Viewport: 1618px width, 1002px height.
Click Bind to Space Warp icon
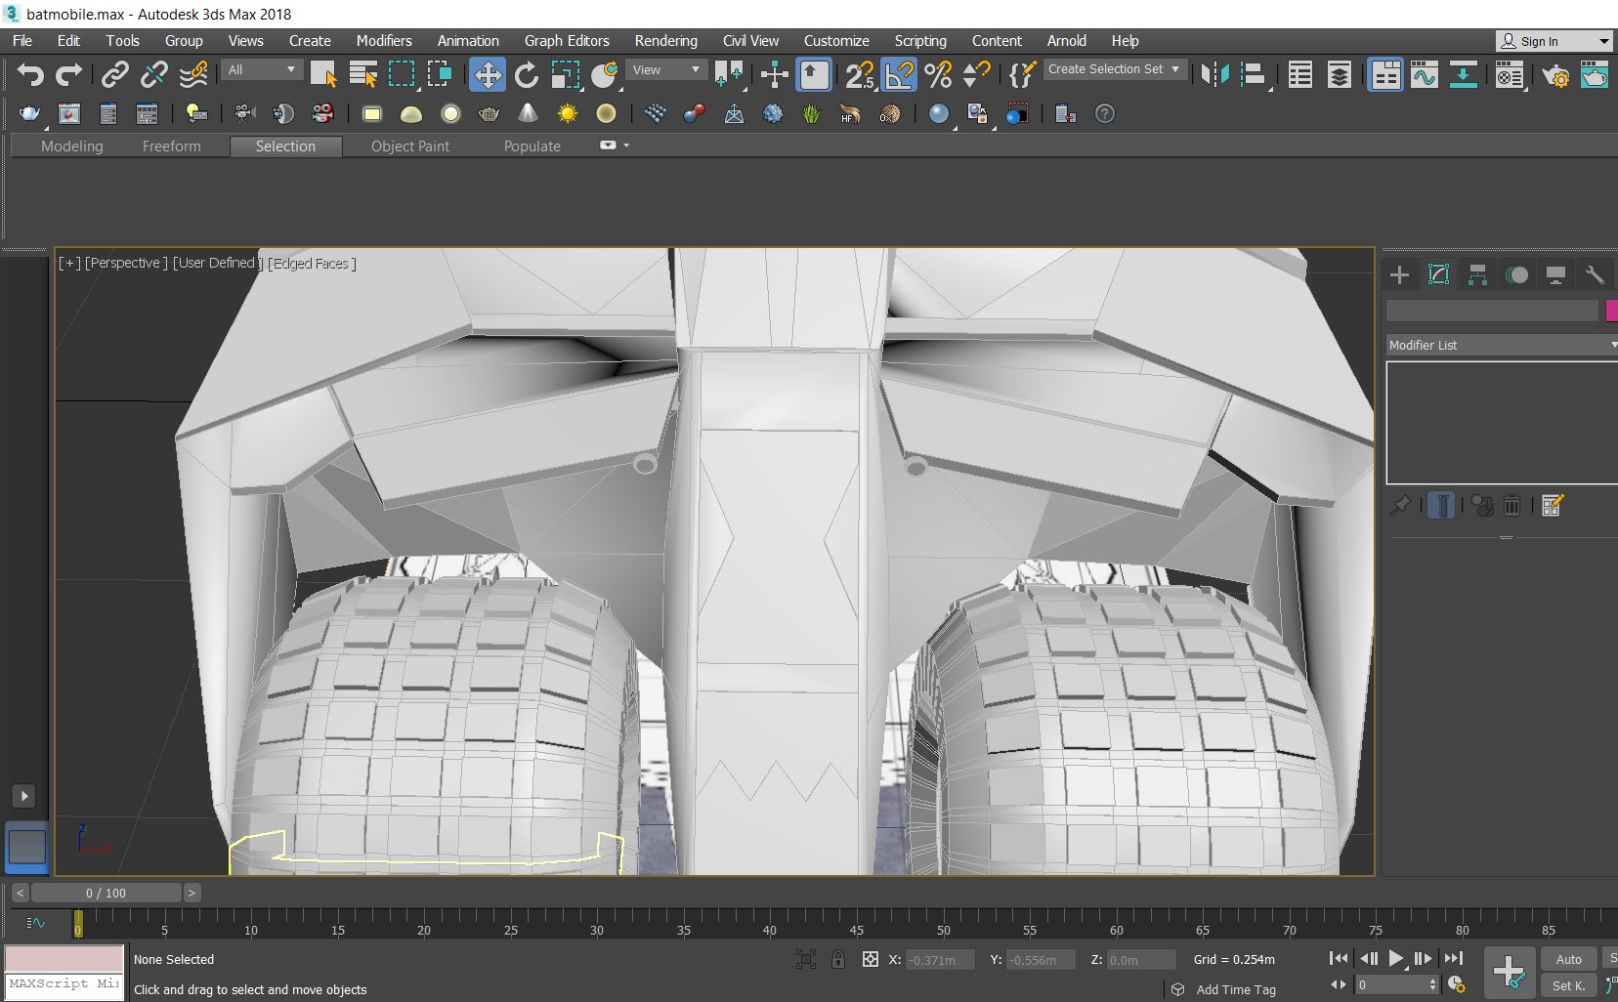click(193, 74)
